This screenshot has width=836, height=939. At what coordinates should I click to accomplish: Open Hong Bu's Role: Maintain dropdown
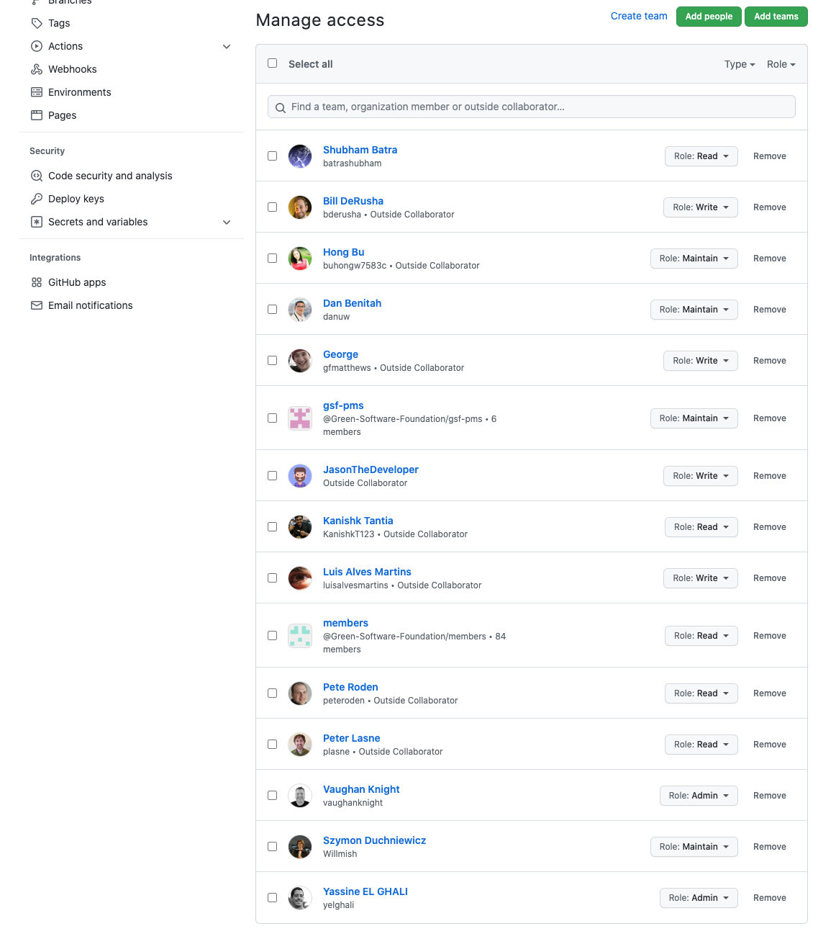point(694,259)
